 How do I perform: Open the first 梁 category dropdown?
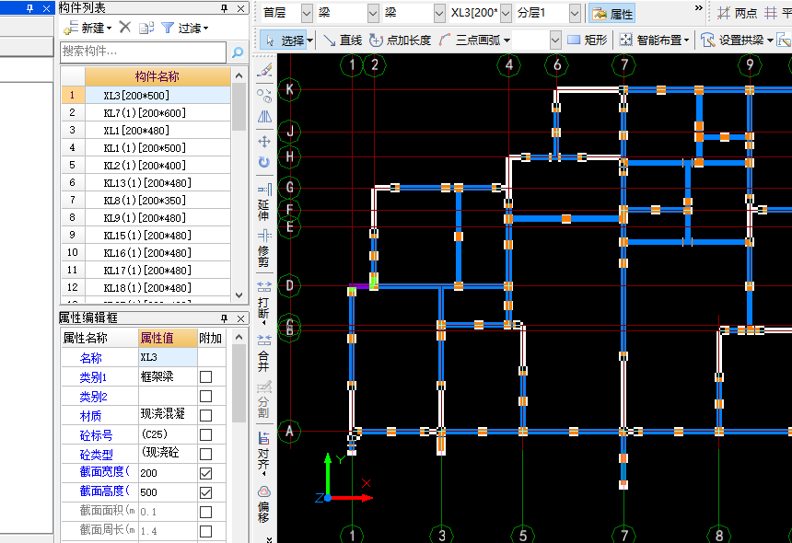[373, 13]
